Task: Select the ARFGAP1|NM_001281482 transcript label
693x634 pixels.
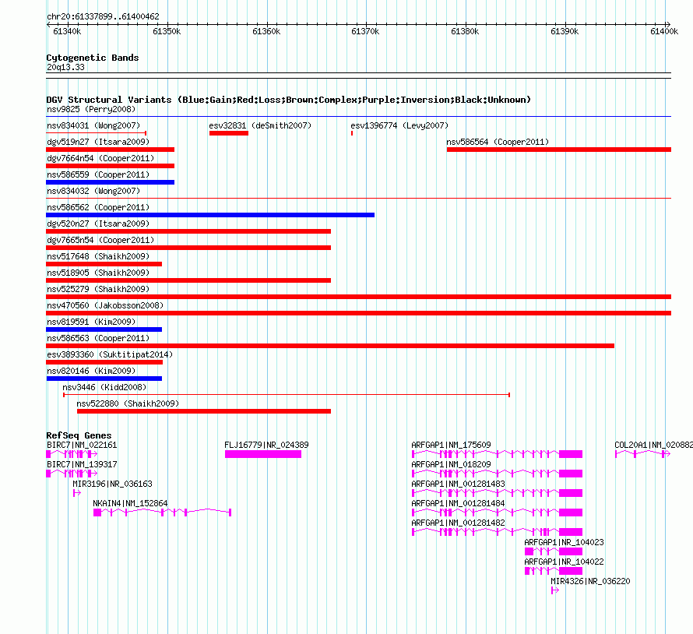Action: [458, 523]
